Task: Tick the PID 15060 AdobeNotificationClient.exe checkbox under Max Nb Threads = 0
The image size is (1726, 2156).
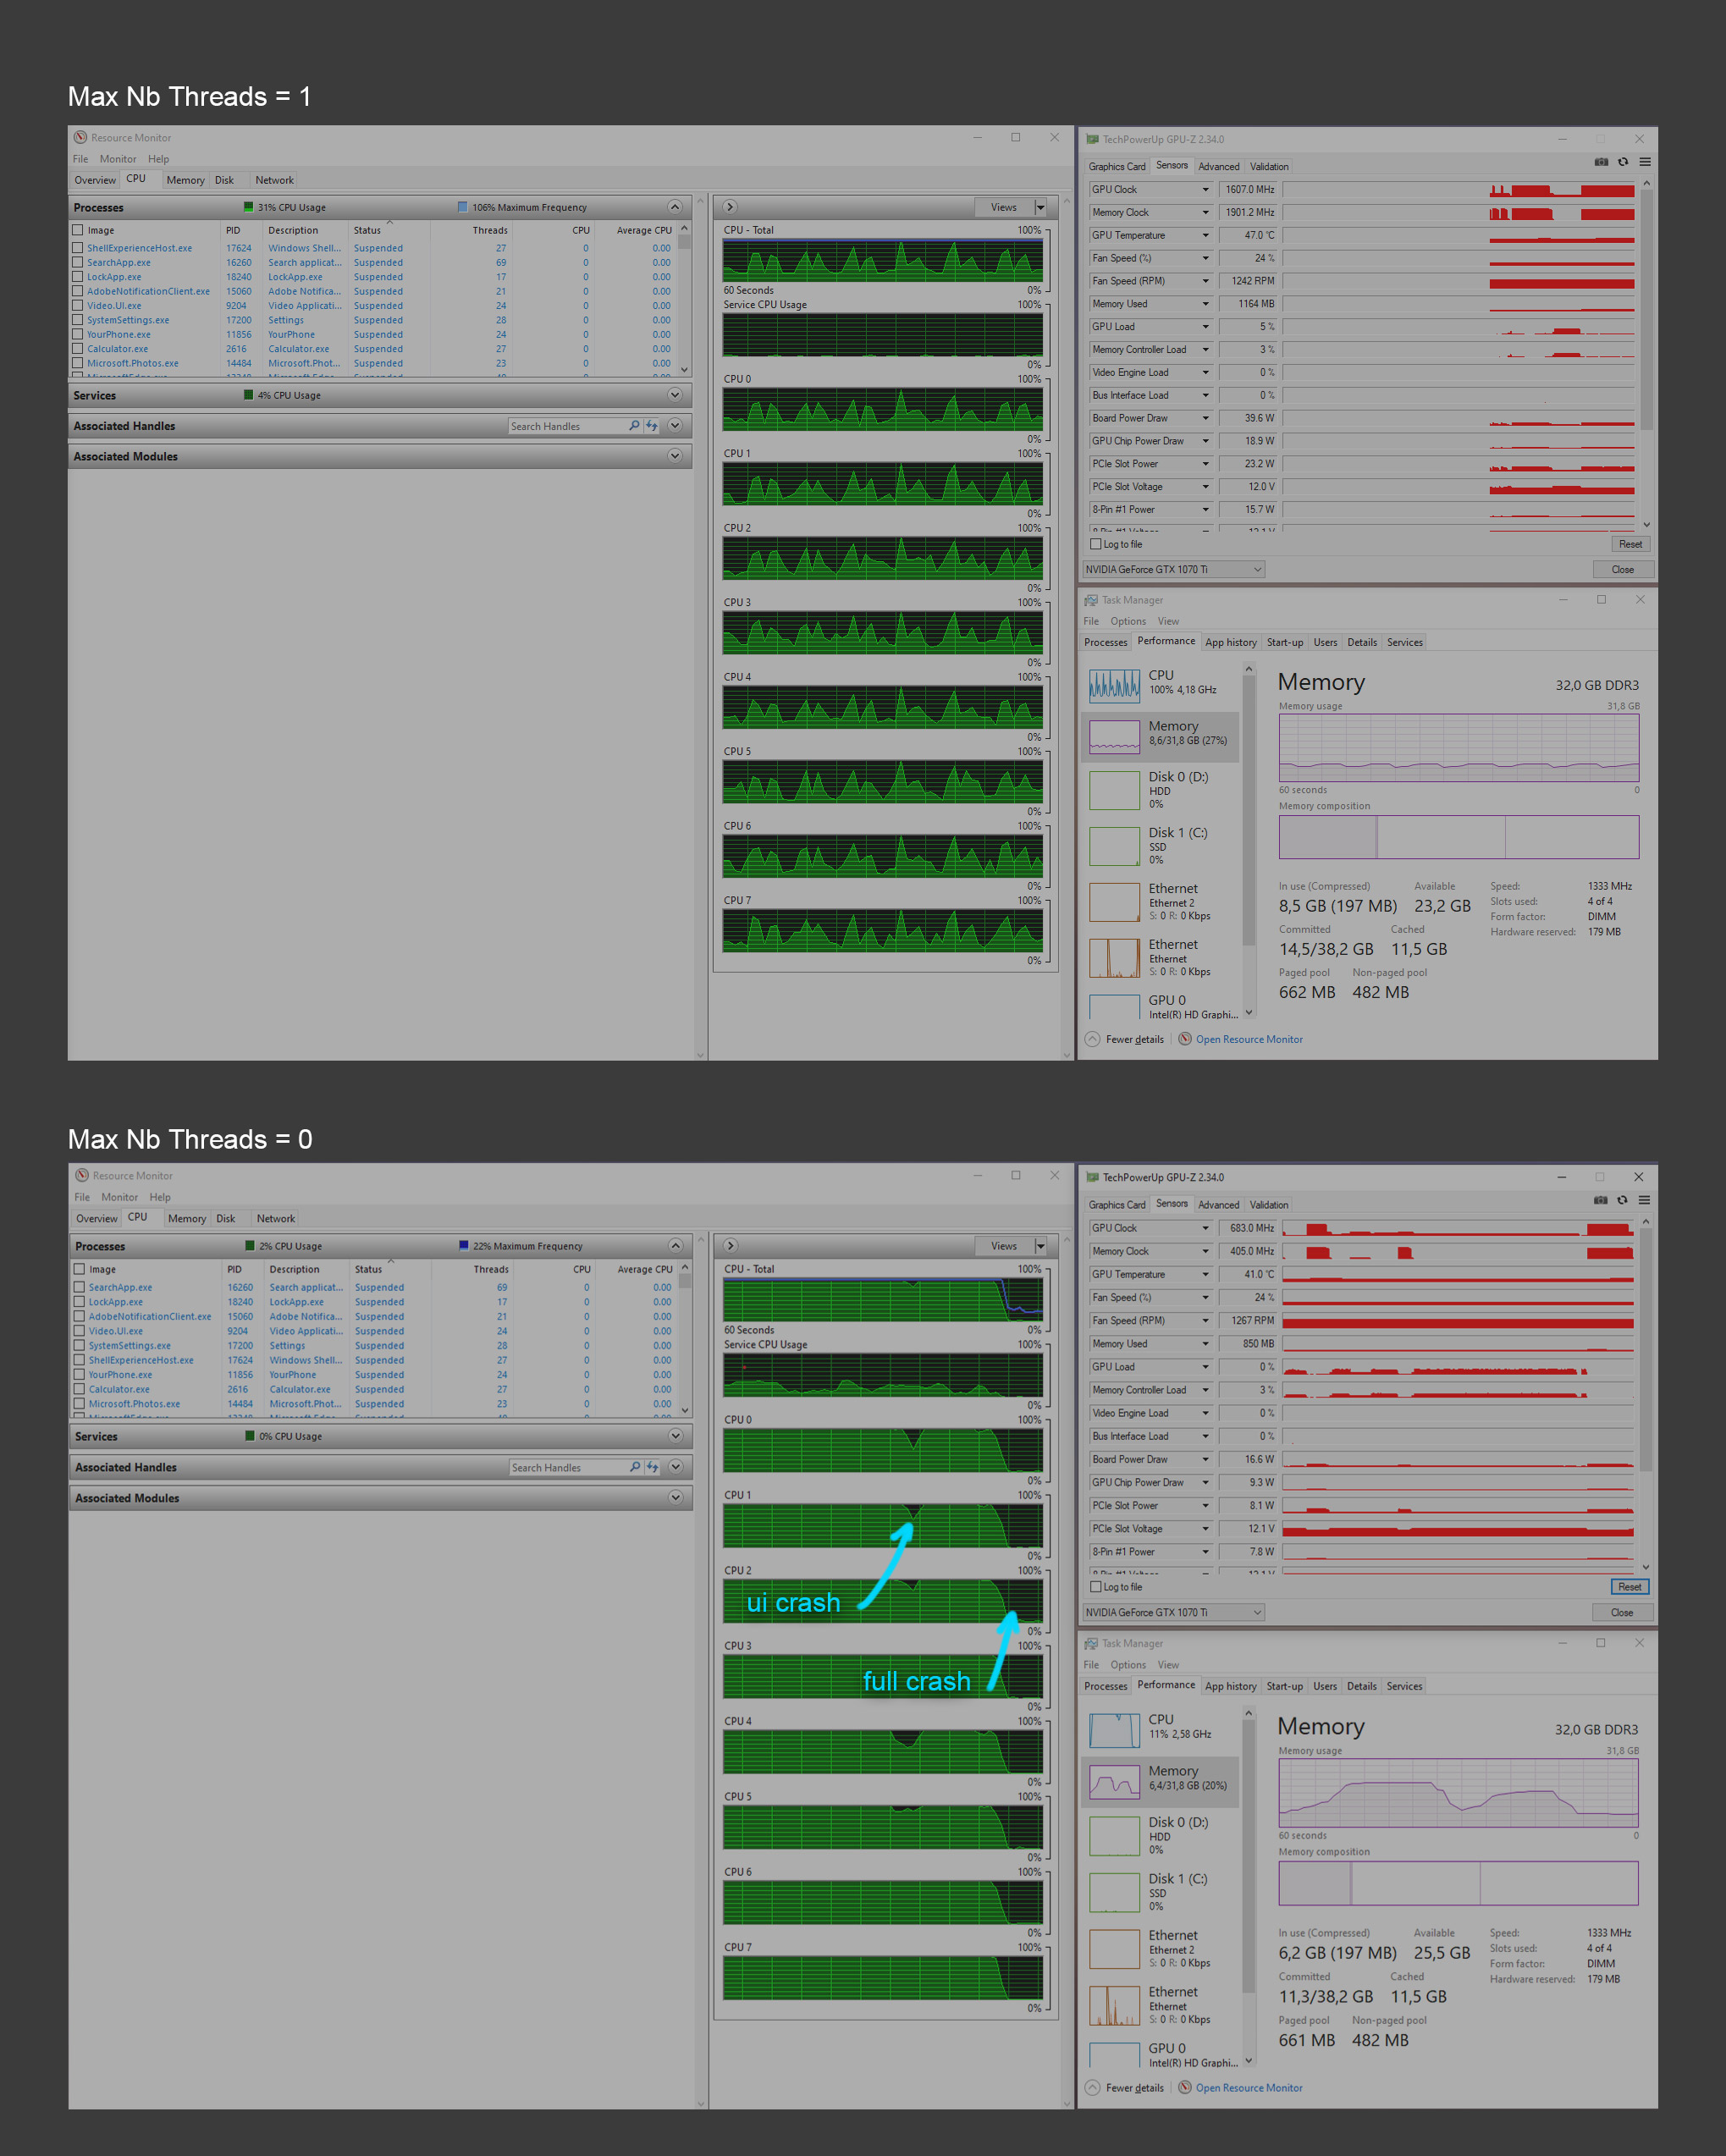Action: coord(79,1316)
